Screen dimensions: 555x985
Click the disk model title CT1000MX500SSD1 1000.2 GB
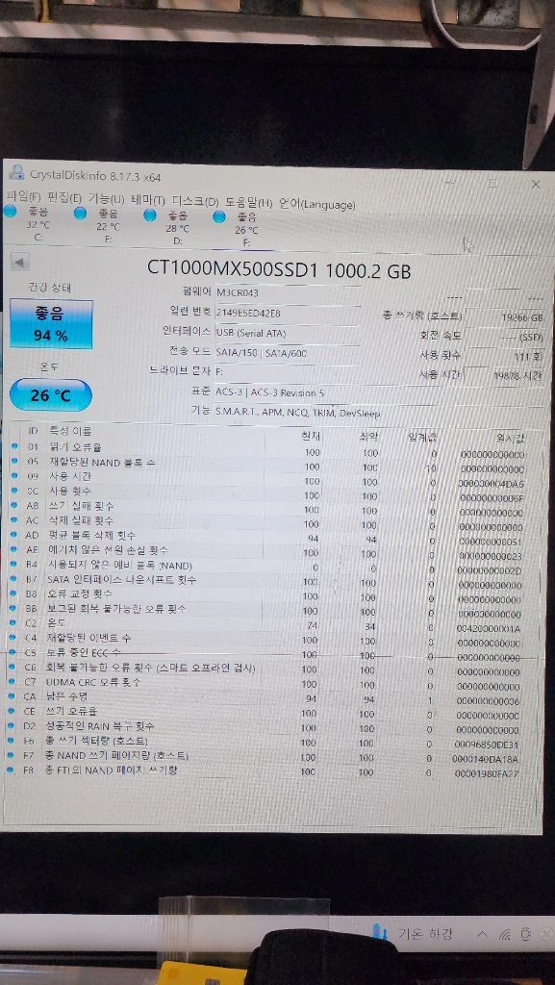(279, 269)
